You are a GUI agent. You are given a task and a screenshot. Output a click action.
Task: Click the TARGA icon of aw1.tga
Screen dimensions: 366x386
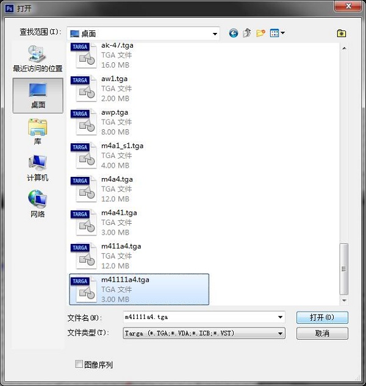click(x=83, y=89)
